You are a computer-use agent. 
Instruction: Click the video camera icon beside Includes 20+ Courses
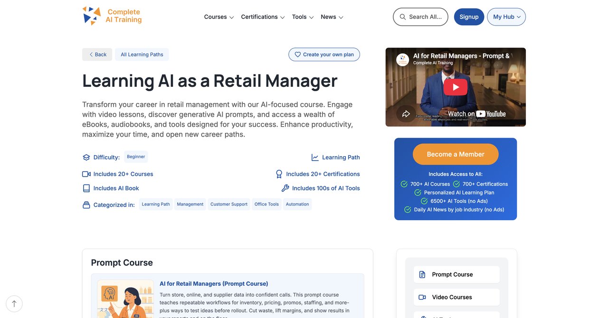click(86, 174)
